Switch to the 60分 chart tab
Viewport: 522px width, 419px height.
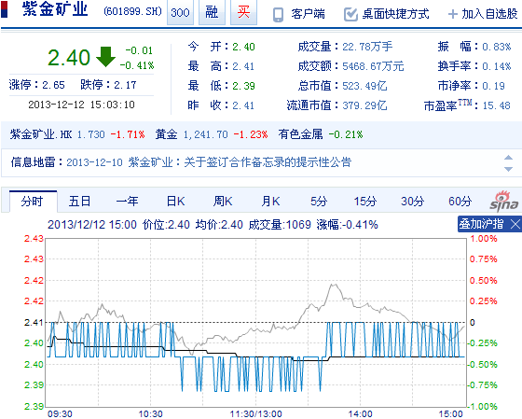[460, 202]
